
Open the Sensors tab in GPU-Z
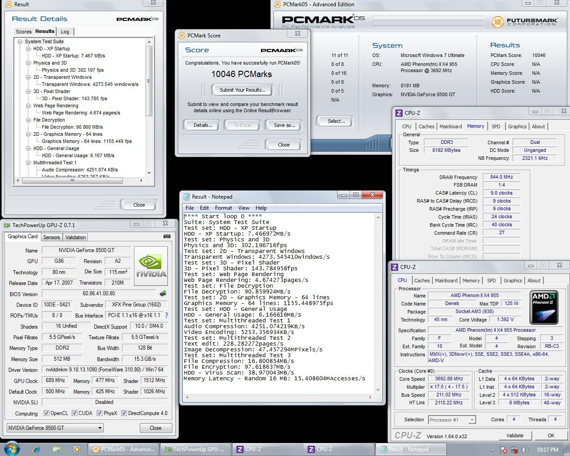(x=51, y=237)
